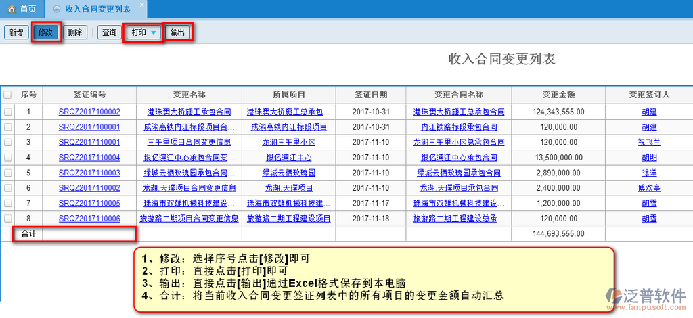
Task: Open change name 港珠澳大桥施工承包合同
Action: point(189,112)
